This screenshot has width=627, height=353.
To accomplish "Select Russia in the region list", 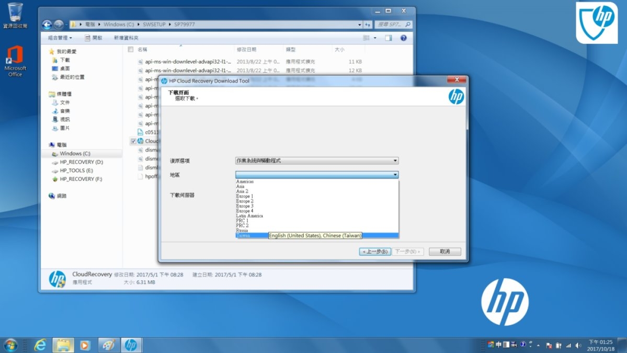I will pyautogui.click(x=317, y=230).
